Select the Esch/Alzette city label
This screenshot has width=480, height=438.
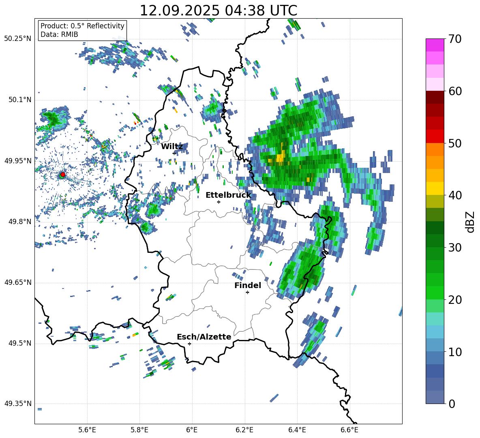click(204, 337)
